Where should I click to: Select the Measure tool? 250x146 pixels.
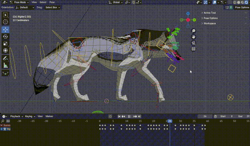(x=6, y=65)
